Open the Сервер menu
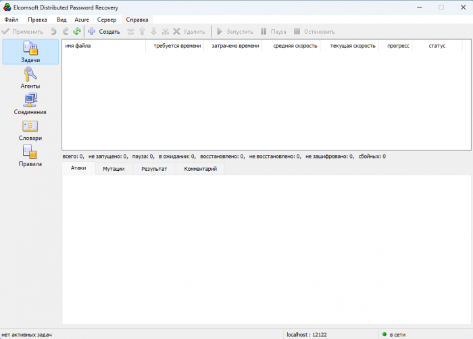This screenshot has height=339, width=473. (107, 20)
